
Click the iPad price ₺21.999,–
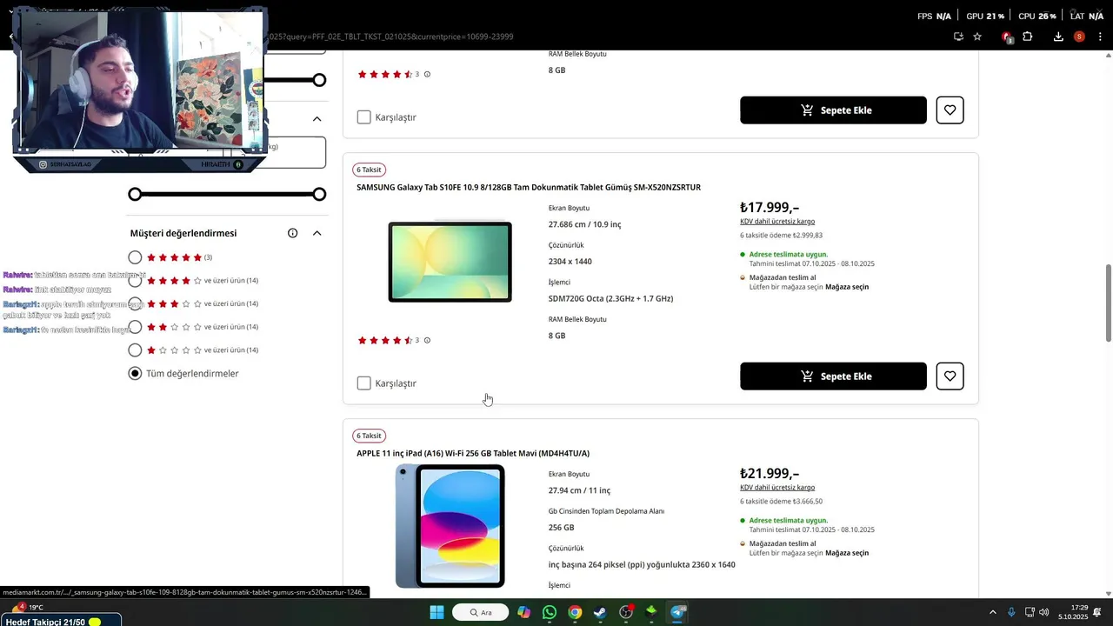click(x=770, y=473)
